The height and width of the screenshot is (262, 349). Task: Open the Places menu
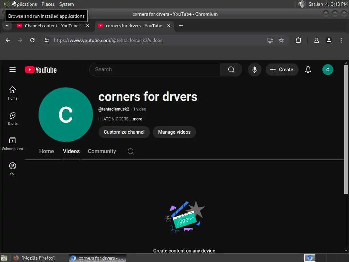coord(48,4)
